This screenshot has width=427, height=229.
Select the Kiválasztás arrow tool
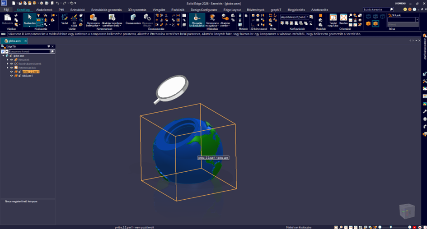tap(30, 20)
